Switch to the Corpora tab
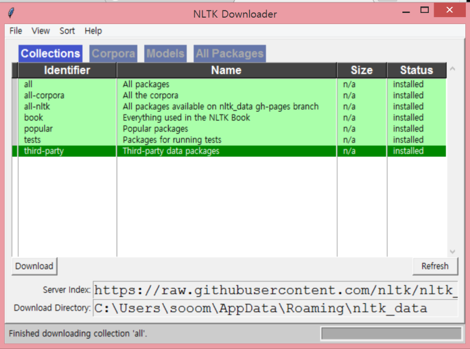The width and height of the screenshot is (470, 349). click(x=113, y=53)
